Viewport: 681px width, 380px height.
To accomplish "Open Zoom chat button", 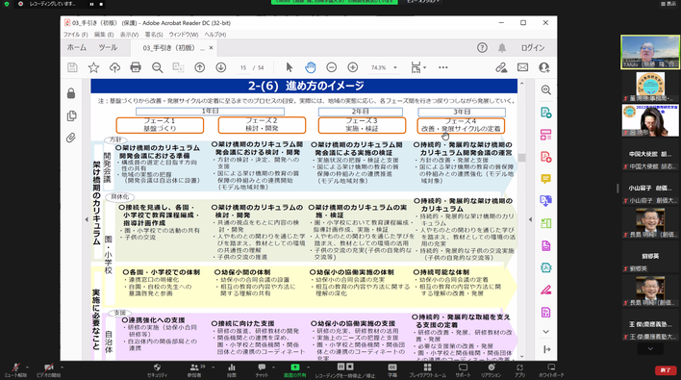I will click(262, 369).
